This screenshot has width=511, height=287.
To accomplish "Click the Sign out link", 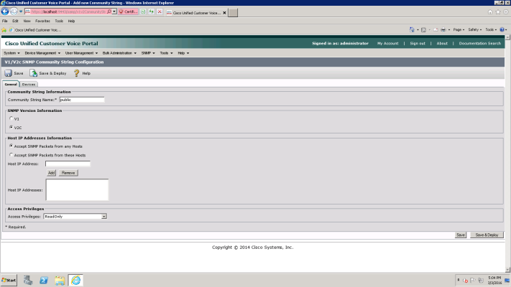I will coord(418,43).
